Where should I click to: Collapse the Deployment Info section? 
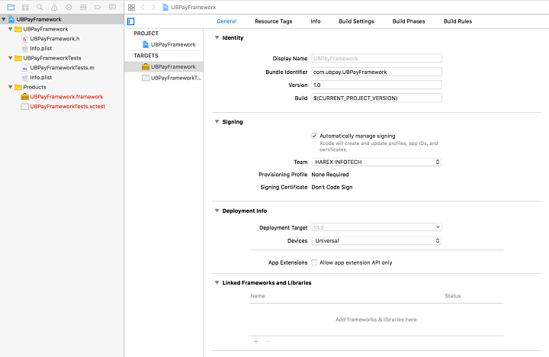(217, 211)
